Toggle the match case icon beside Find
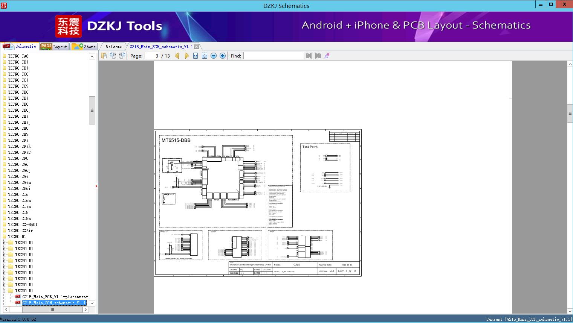The width and height of the screenshot is (573, 323). tap(327, 56)
